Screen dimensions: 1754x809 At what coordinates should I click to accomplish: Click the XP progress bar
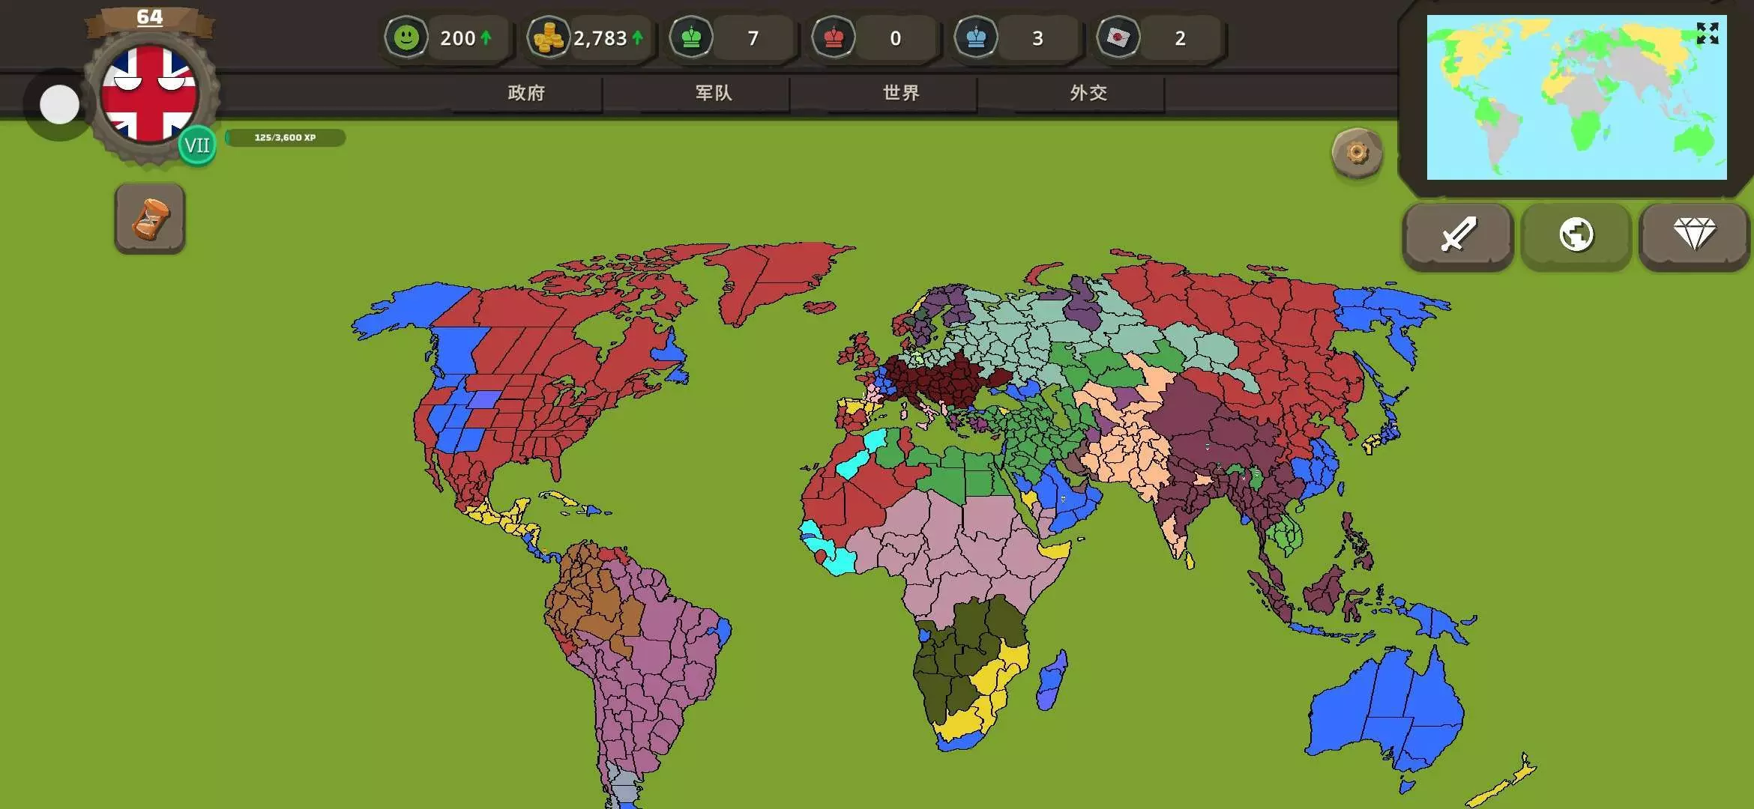point(285,138)
